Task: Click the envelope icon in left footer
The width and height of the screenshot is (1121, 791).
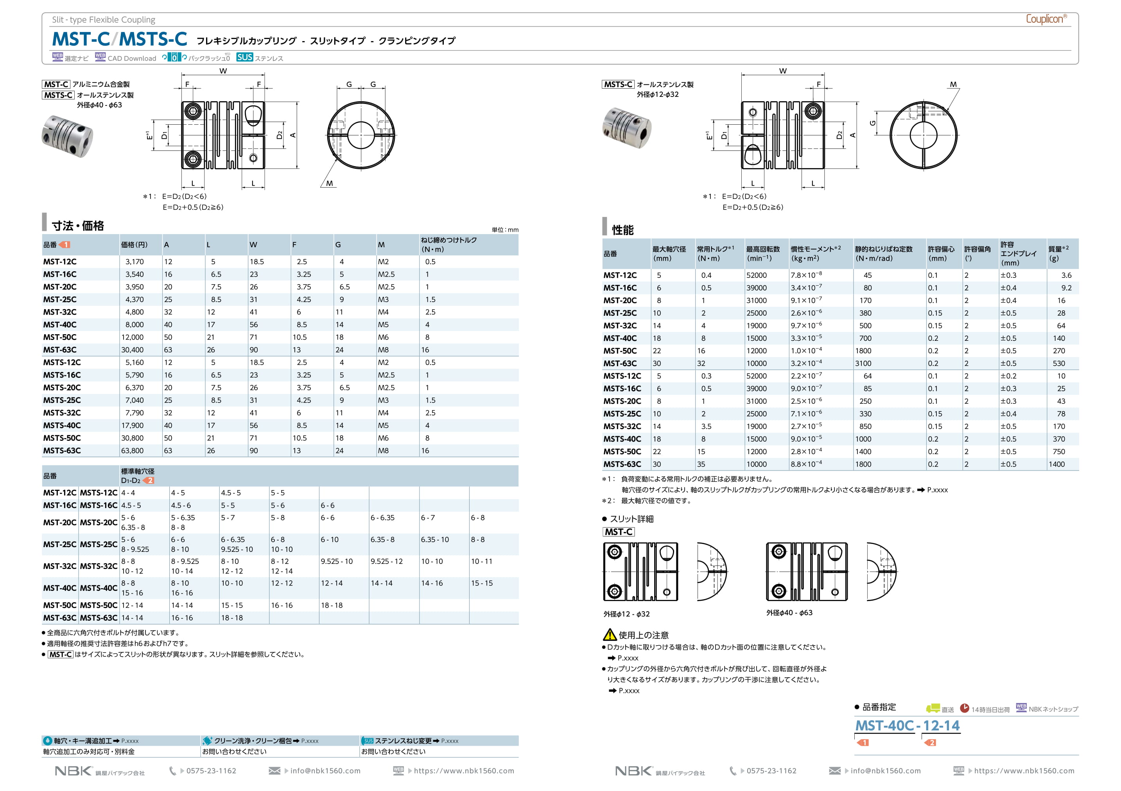Action: [274, 771]
